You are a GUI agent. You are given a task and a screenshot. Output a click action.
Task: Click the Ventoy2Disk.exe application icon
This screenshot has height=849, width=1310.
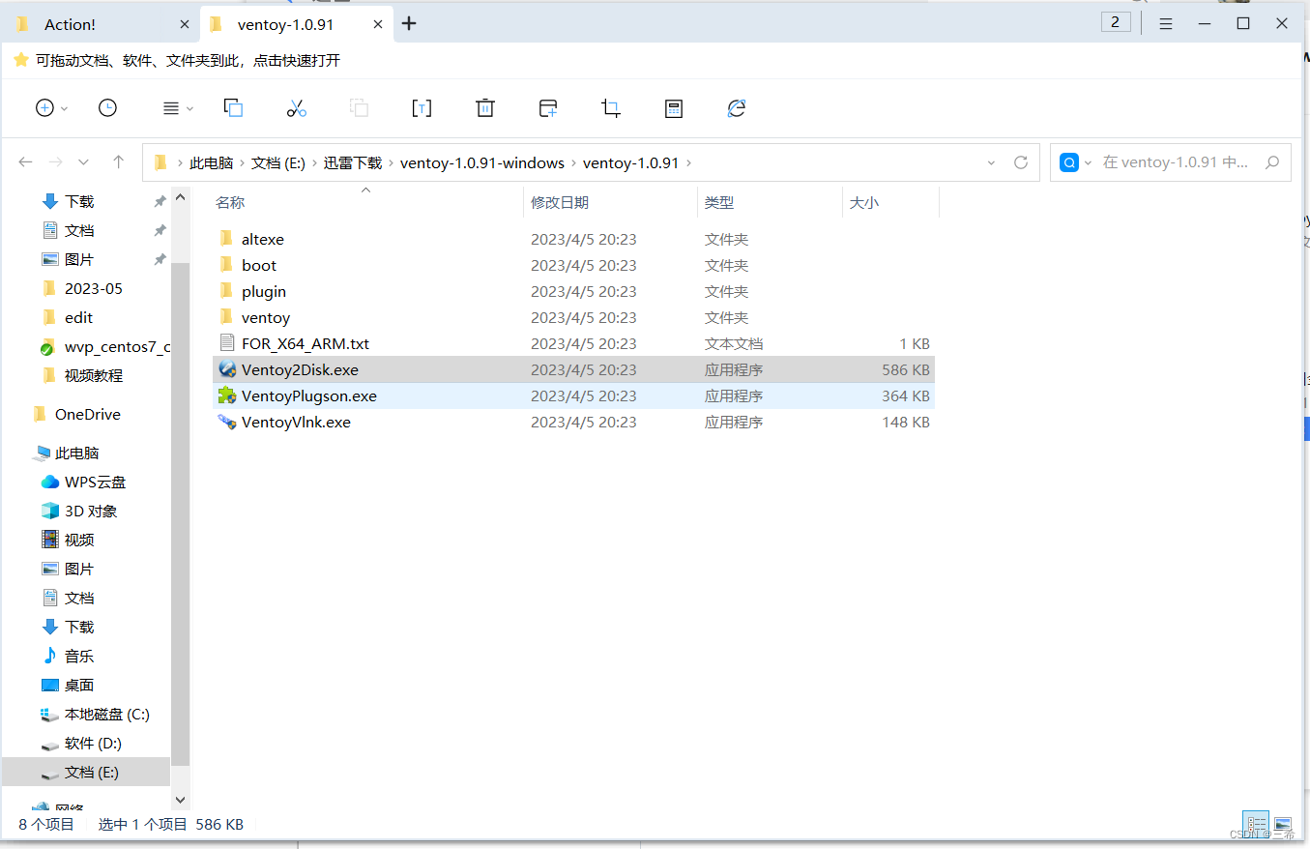(227, 369)
